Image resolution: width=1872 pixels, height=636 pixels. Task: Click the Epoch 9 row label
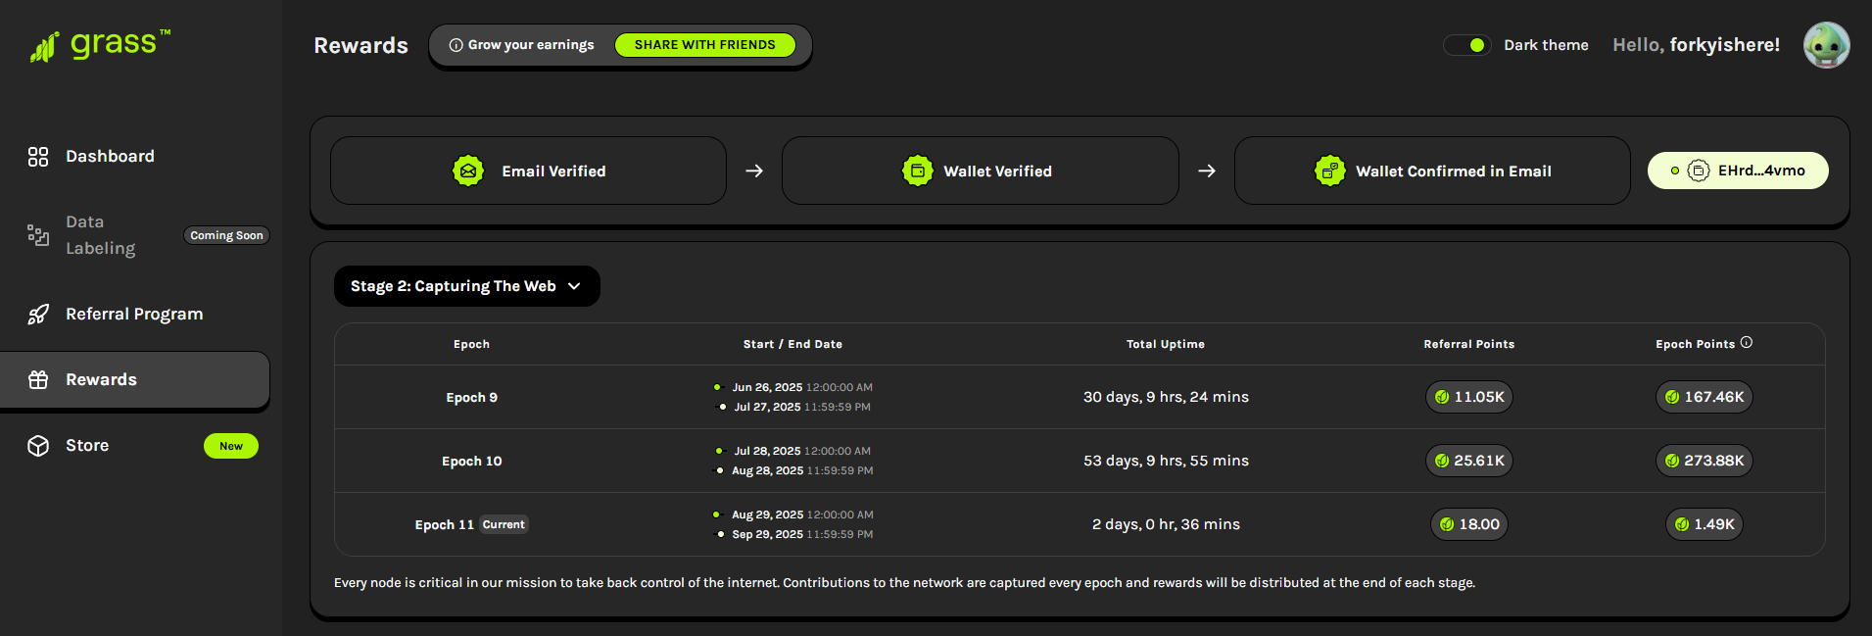472,397
